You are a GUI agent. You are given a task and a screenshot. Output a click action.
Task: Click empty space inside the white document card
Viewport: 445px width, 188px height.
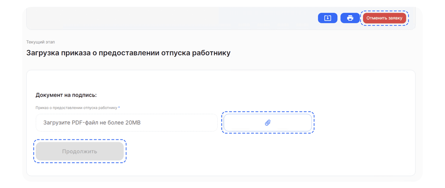coord(350,150)
